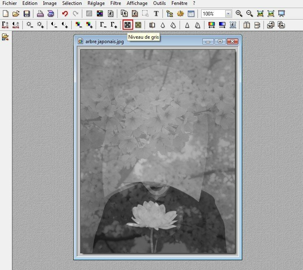
Task: Open the Sélection menu
Action: [x=72, y=3]
